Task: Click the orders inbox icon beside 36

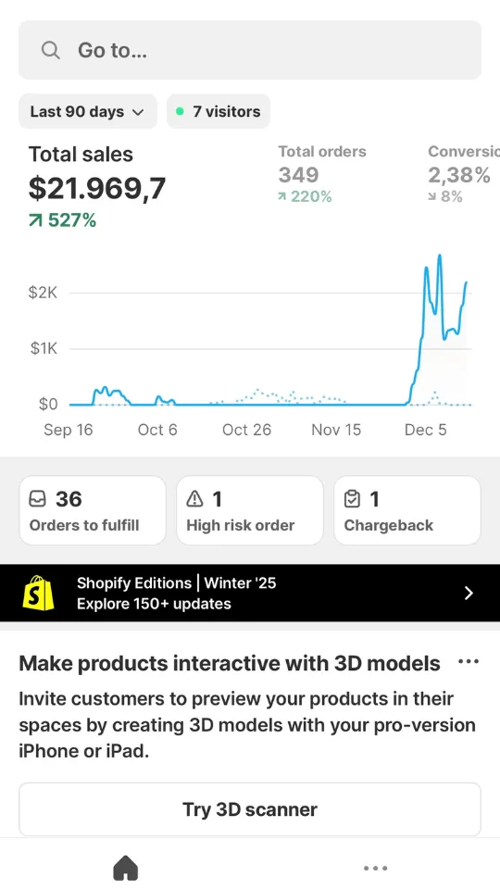Action: 37,499
